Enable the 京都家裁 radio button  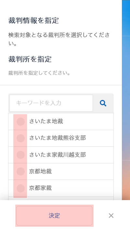pos(20,188)
